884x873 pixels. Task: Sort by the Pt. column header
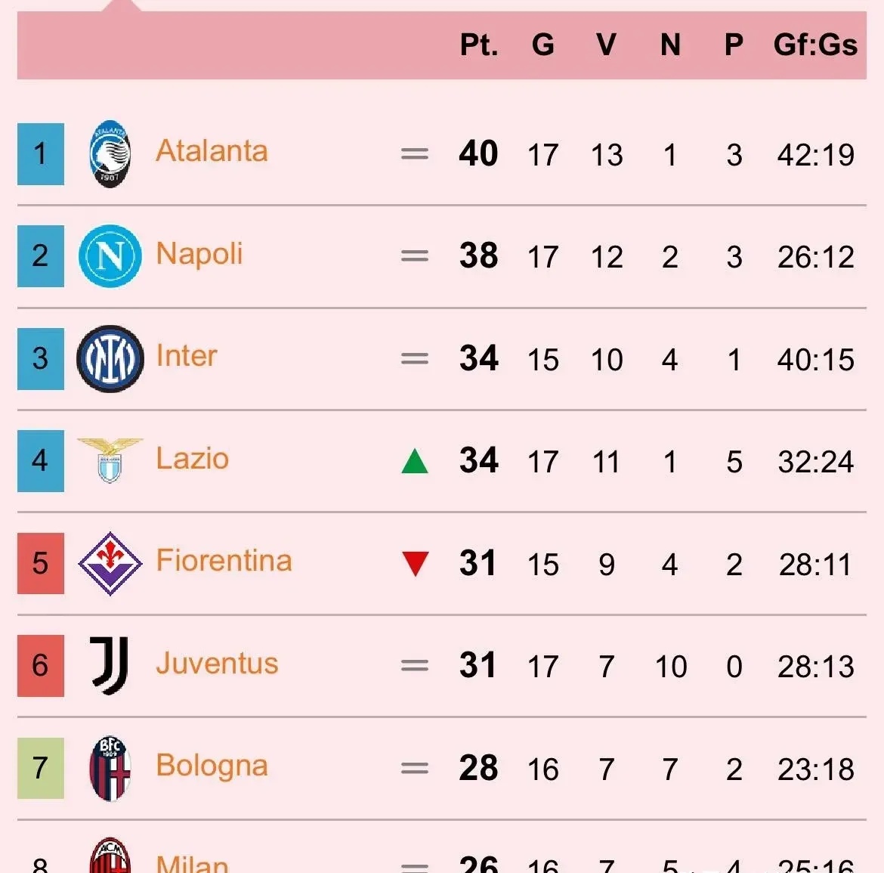coord(479,45)
